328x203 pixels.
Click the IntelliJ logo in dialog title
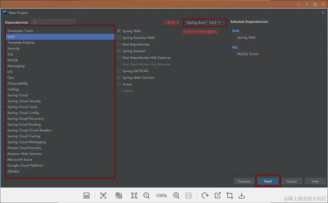[x=5, y=13]
